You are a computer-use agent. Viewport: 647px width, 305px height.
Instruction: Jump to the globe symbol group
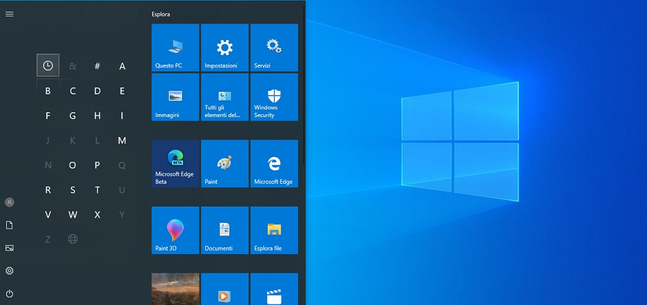73,239
